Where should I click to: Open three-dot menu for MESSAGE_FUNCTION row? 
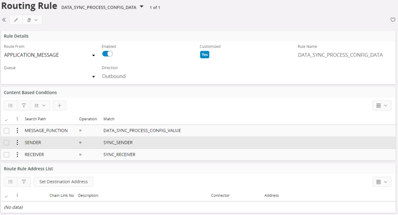click(17, 131)
